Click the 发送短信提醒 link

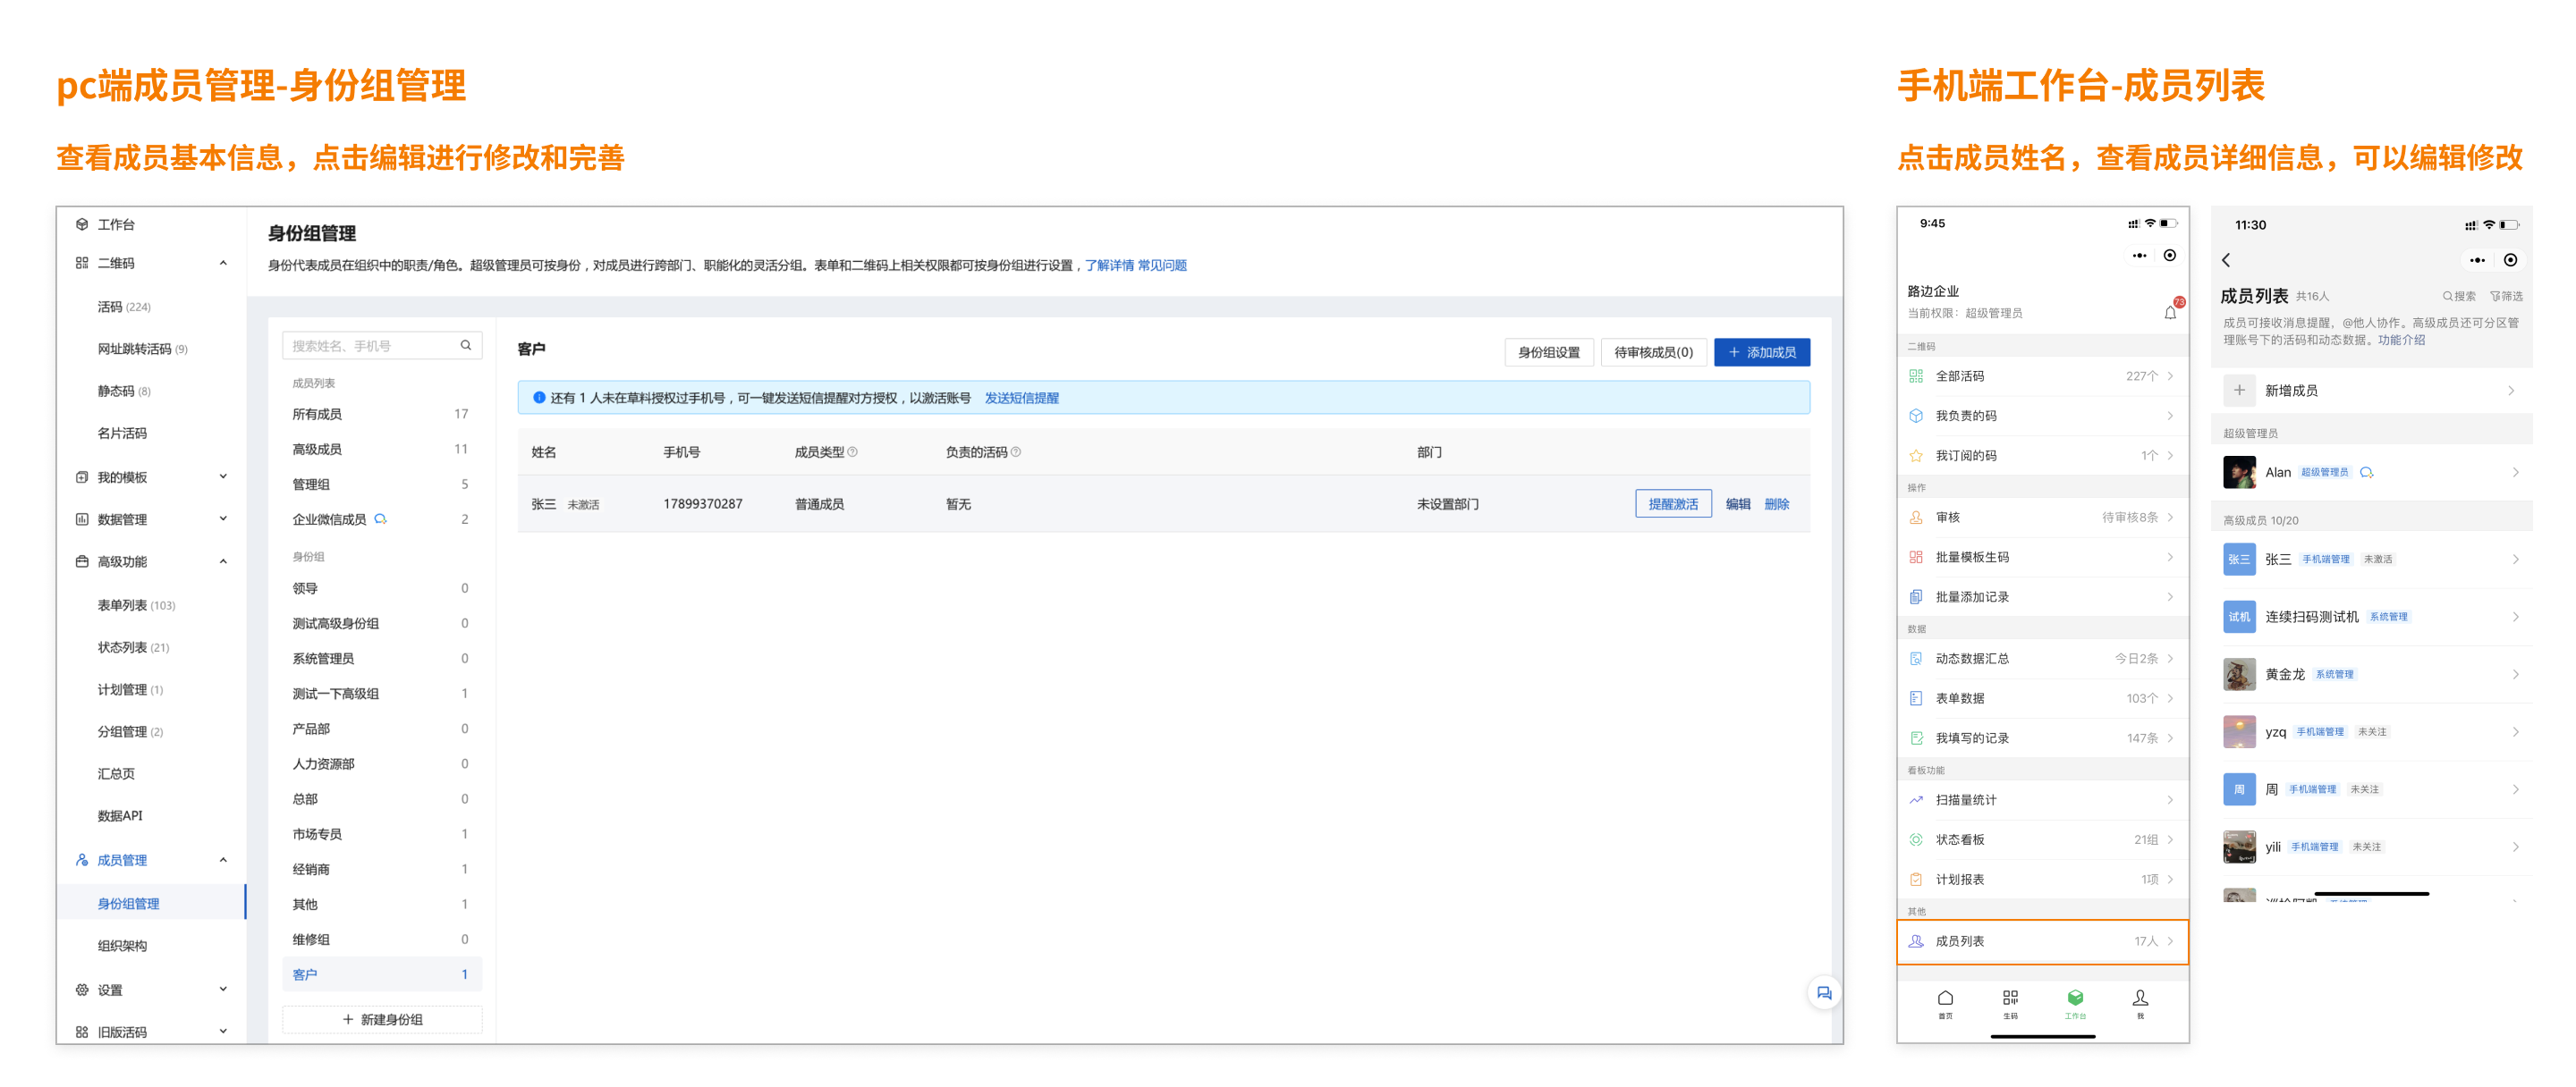click(1021, 398)
